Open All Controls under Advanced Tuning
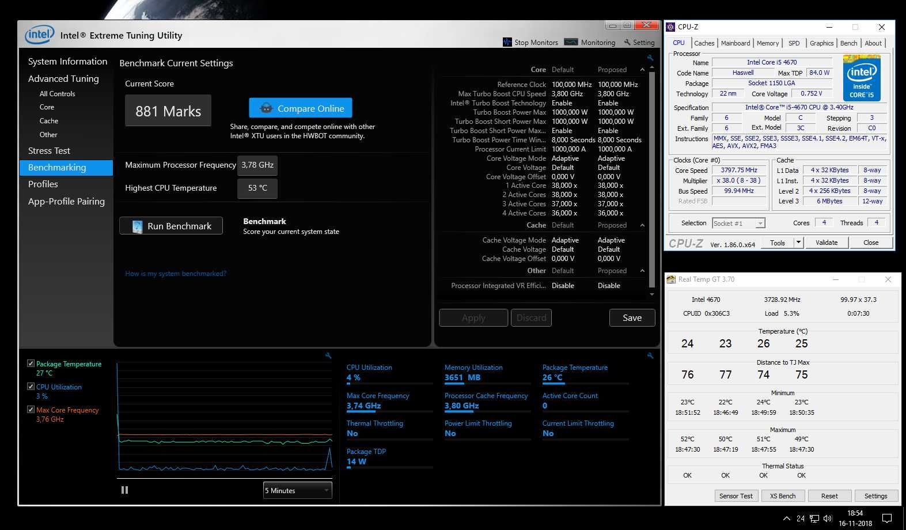 pos(57,93)
